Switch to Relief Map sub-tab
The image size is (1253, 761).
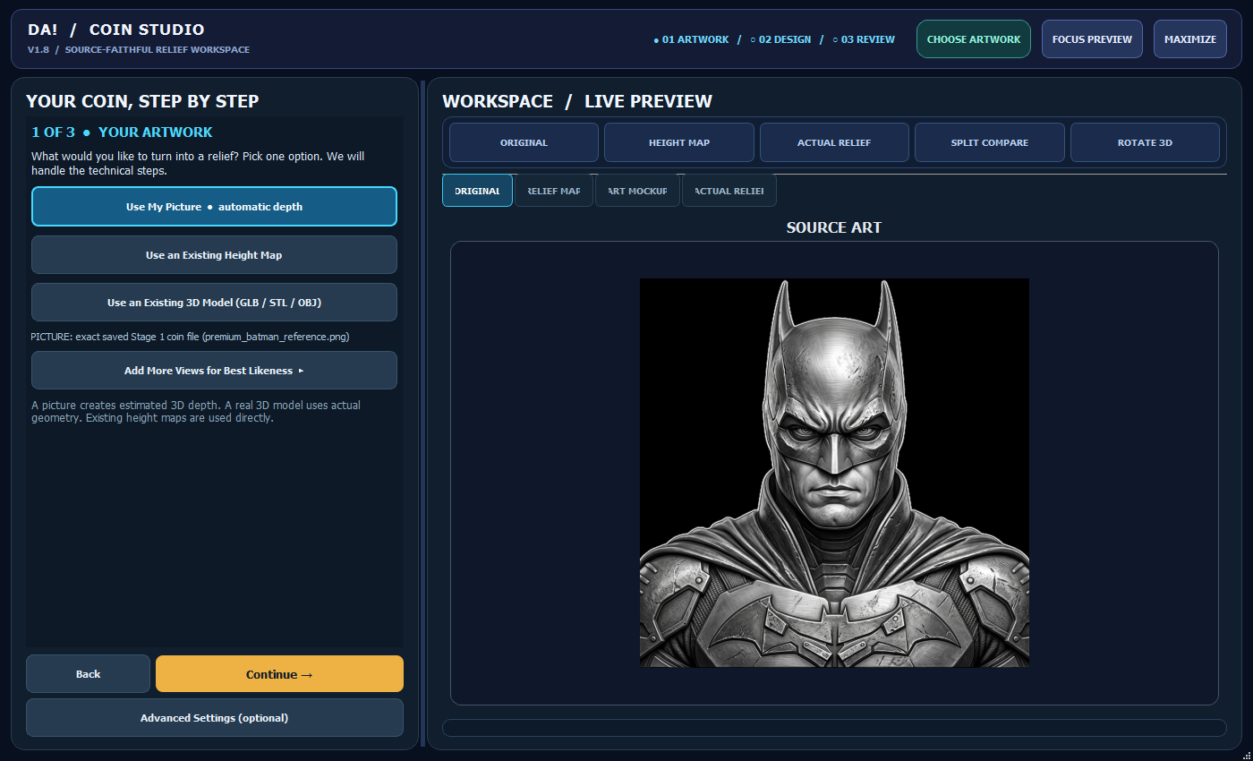coord(554,191)
